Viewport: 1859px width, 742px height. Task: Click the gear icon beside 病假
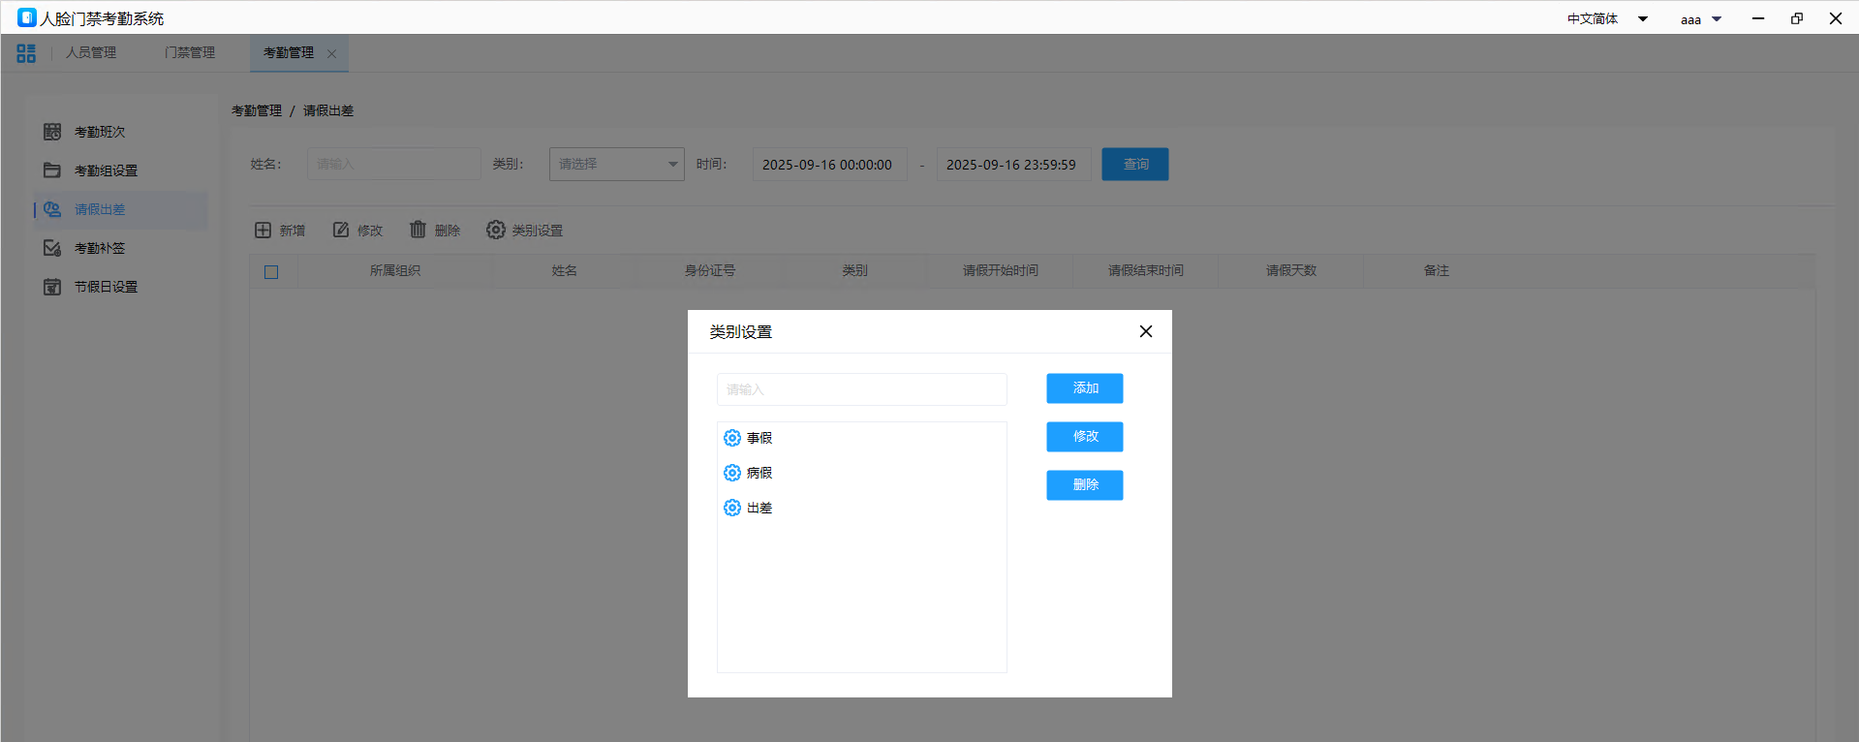coord(732,473)
